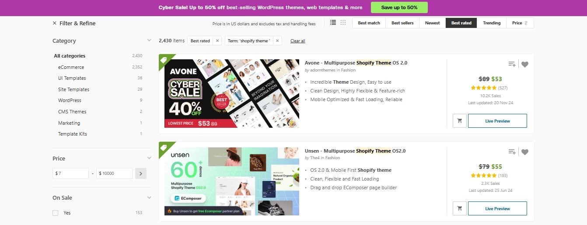
Task: Open the Avone Cyber Sale thumbnail
Action: click(x=232, y=93)
